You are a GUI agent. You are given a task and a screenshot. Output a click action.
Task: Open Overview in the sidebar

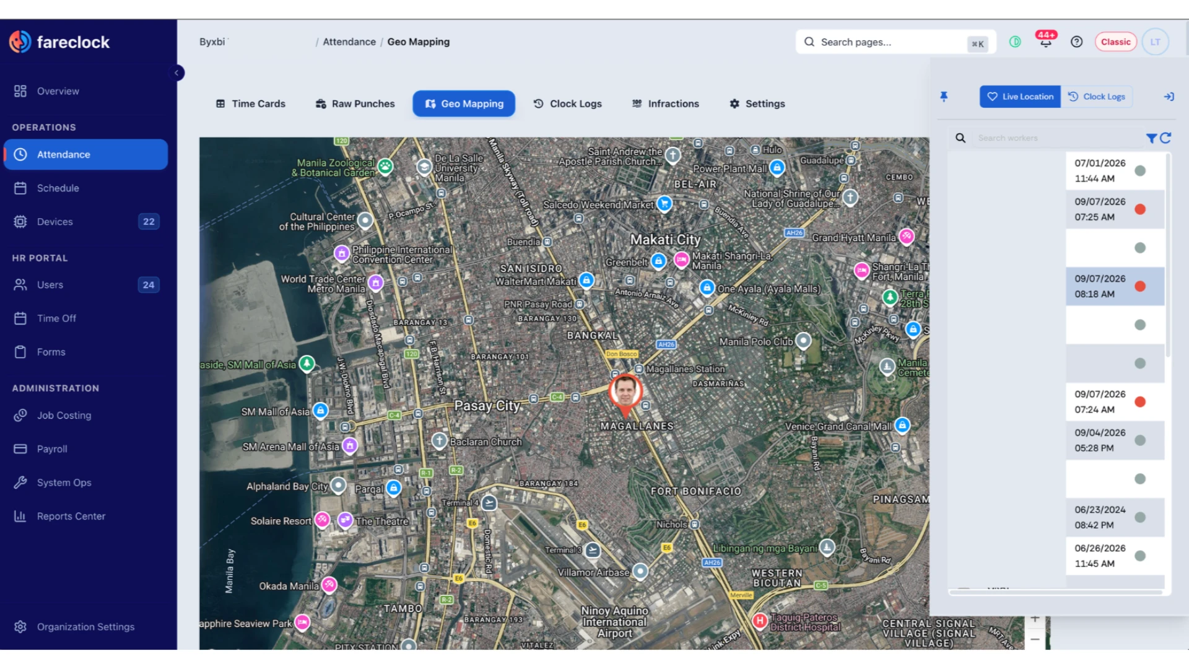[x=85, y=91]
